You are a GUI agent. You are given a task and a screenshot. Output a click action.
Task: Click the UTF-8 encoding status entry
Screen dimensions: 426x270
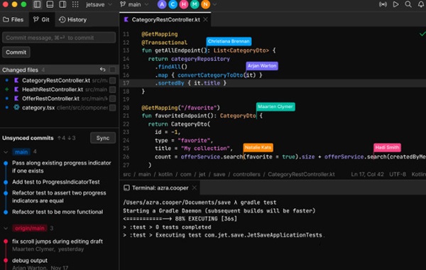point(398,174)
